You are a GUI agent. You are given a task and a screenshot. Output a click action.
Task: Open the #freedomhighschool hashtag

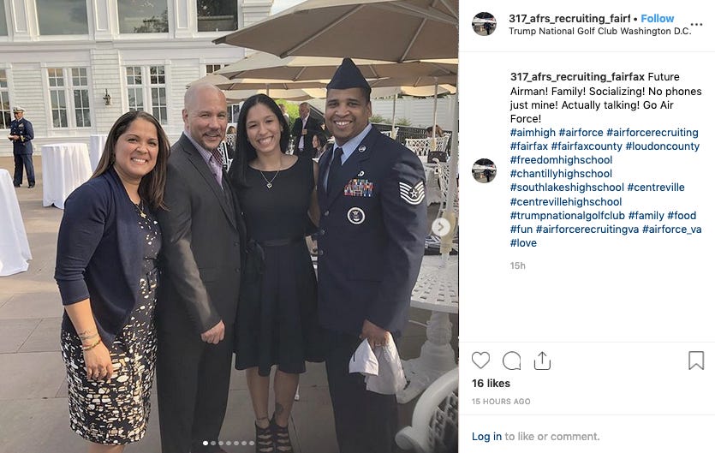point(561,159)
